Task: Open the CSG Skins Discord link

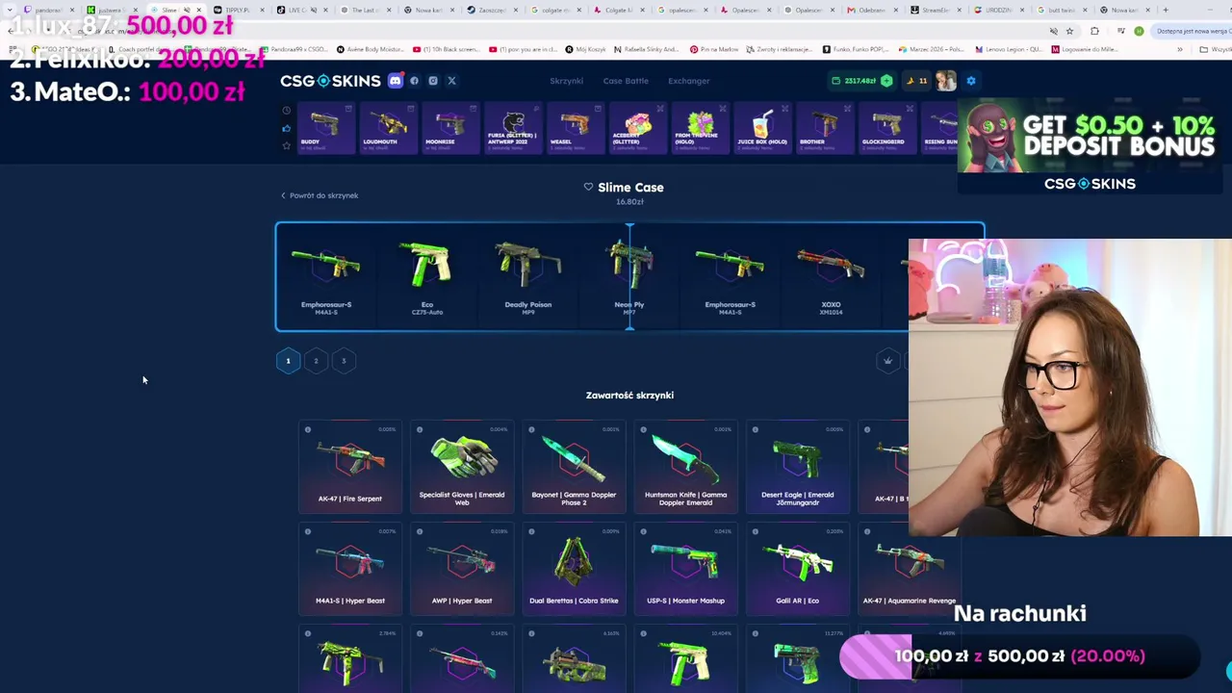Action: point(395,81)
